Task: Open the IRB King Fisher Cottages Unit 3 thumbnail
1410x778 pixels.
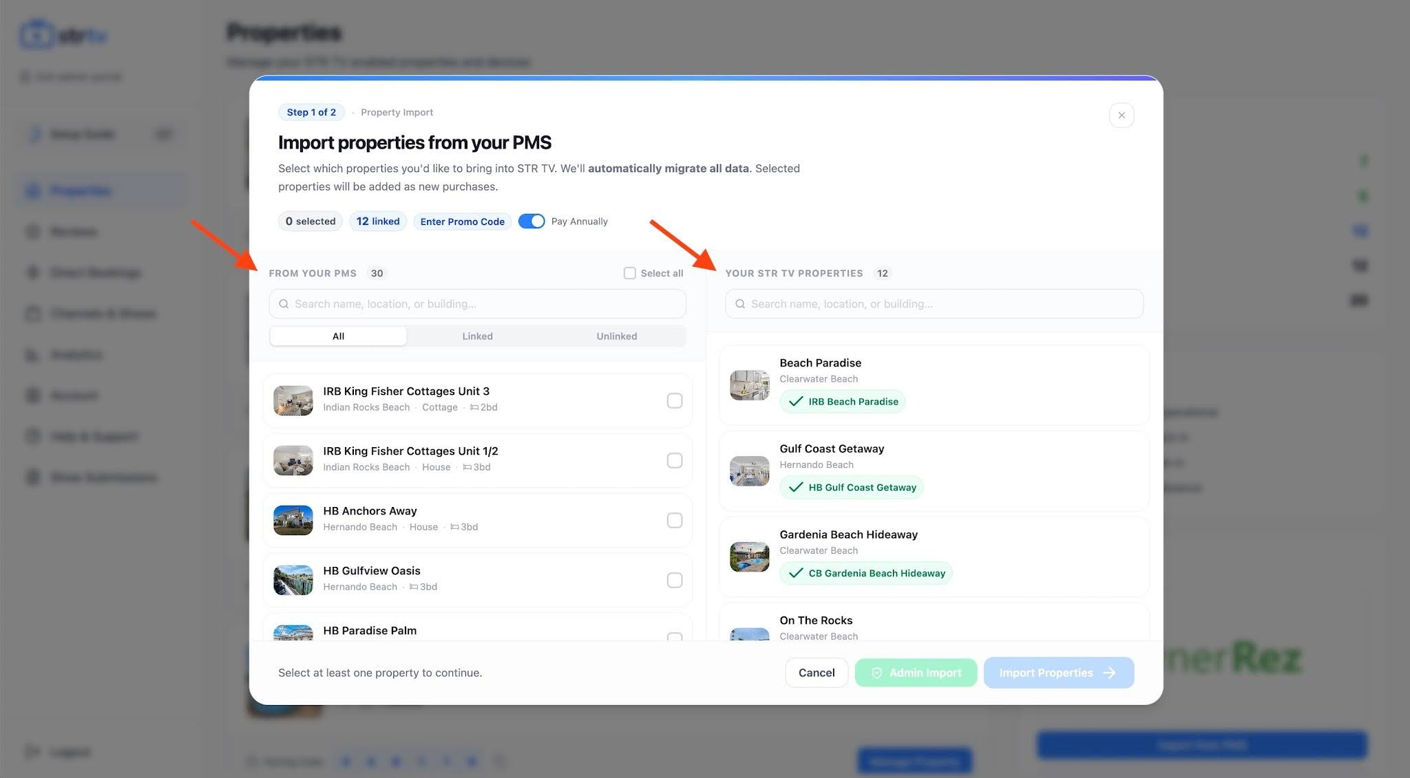Action: pyautogui.click(x=293, y=400)
